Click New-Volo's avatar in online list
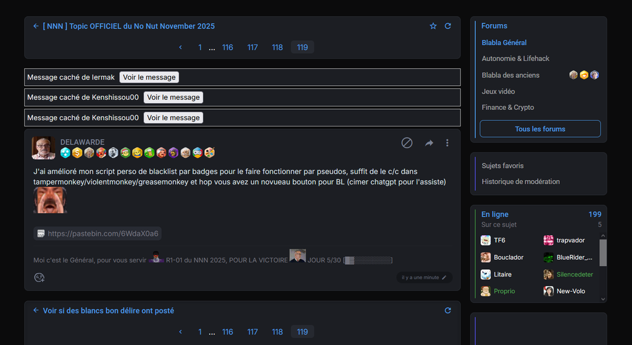Viewport: 632px width, 345px height. coord(549,291)
